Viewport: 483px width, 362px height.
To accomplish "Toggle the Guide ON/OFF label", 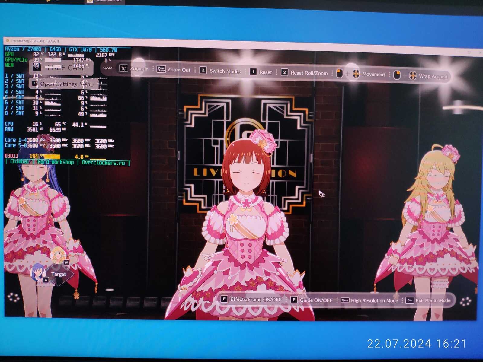I will 316,300.
